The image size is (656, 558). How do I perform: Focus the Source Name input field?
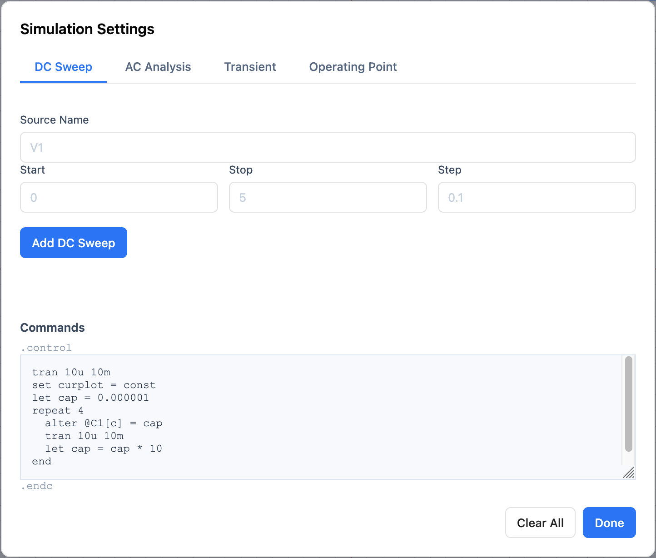point(328,147)
